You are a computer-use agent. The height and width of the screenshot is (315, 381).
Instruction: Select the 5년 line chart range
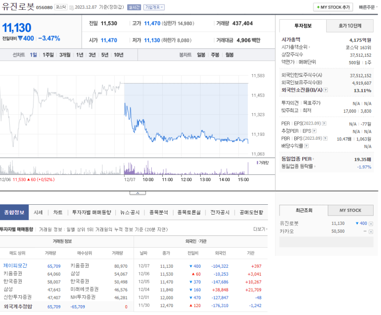coord(104,55)
